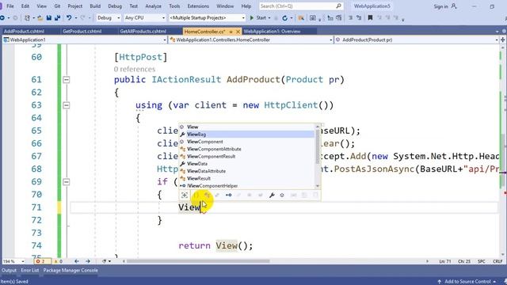Pin the HomeController.cs tab
The height and width of the screenshot is (285, 507).
click(231, 32)
